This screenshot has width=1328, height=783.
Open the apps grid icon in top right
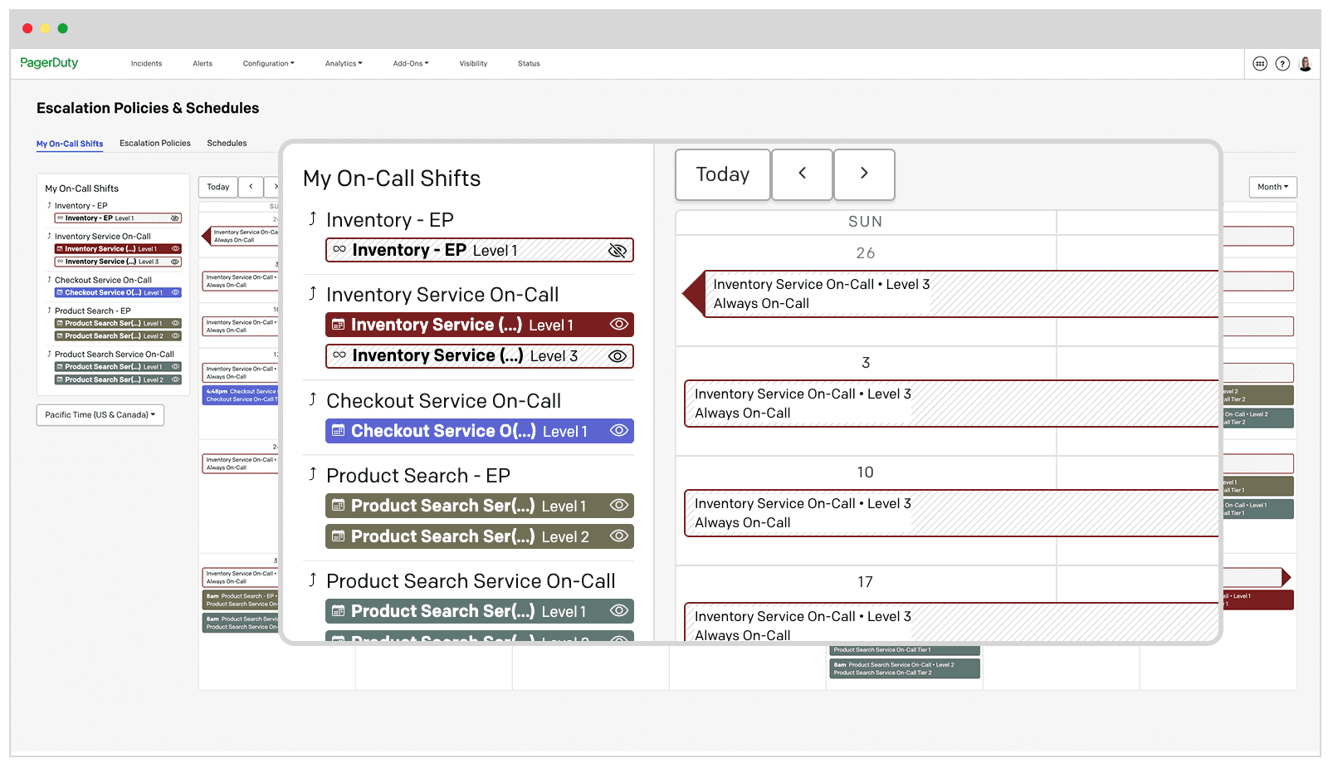(x=1260, y=63)
